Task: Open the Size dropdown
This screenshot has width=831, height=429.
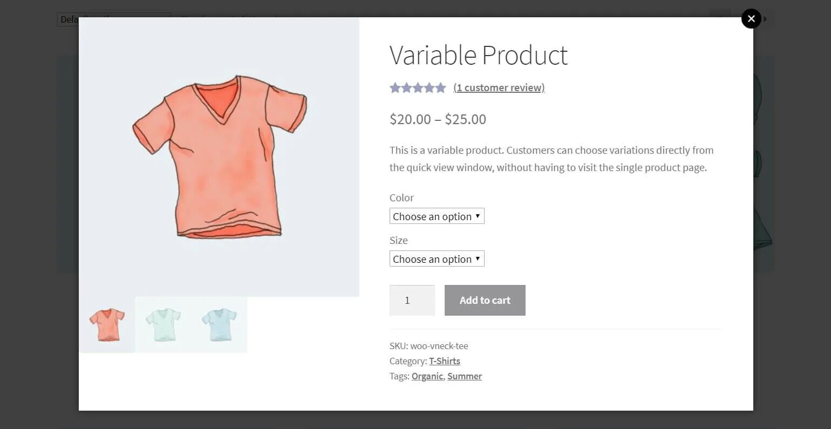Action: [x=437, y=259]
